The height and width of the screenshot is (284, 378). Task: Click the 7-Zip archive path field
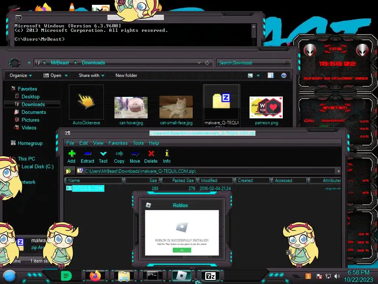click(x=206, y=171)
